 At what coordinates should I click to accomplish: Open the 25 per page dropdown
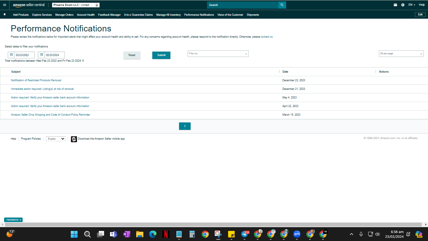point(401,54)
